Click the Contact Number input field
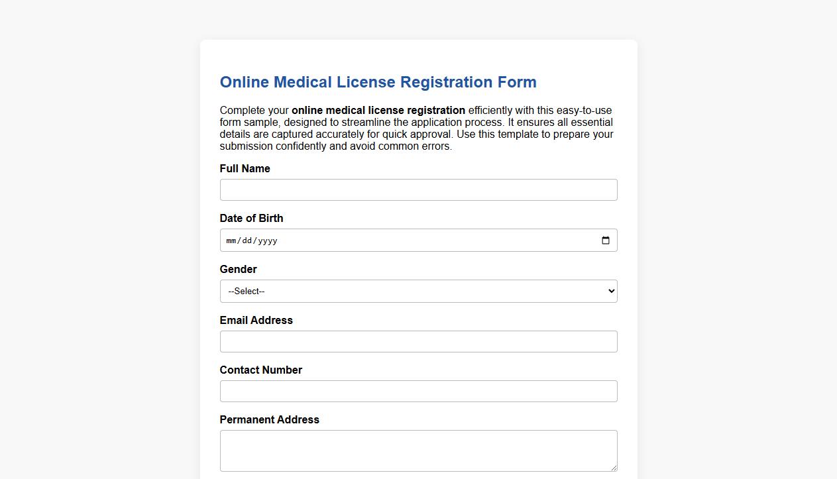837x479 pixels. [x=418, y=391]
